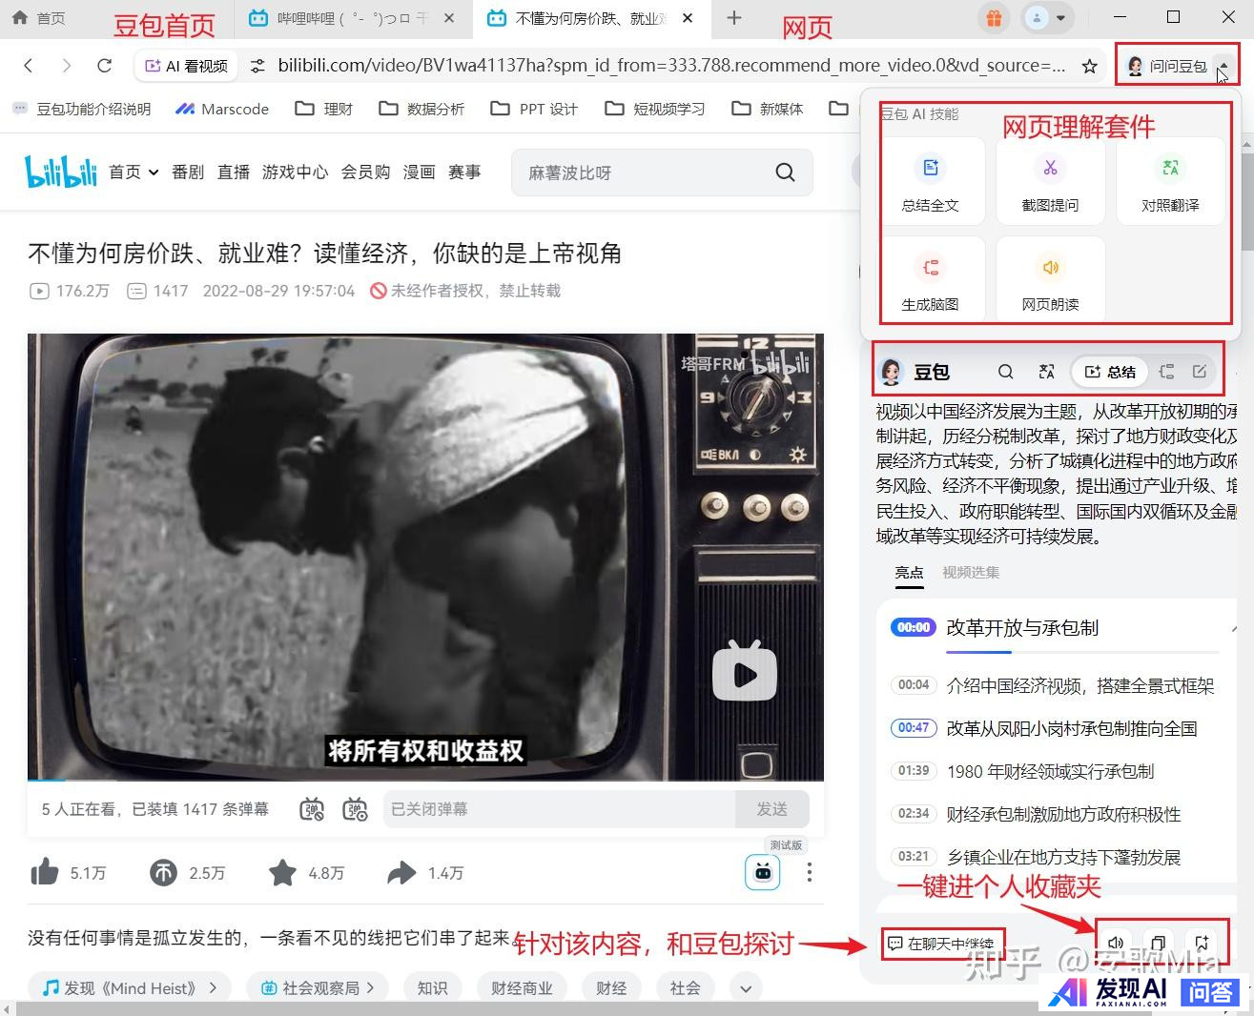Click the new chat edit icon in 豆包 header
Screen dimensions: 1254x1016
(1200, 372)
